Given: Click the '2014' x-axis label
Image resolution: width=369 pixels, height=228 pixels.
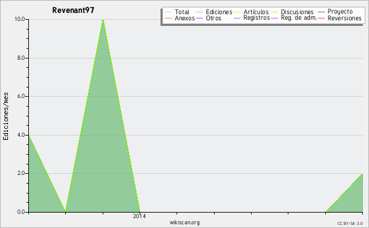Looking at the screenshot, I should tap(140, 216).
